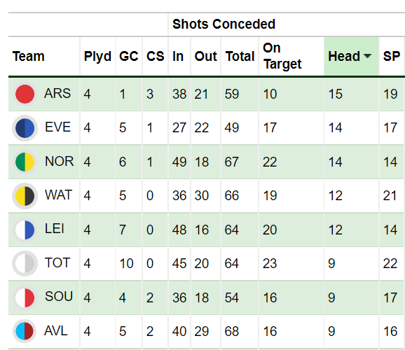Sort by shots Out header
Image resolution: width=405 pixels, height=350 pixels.
tap(205, 56)
